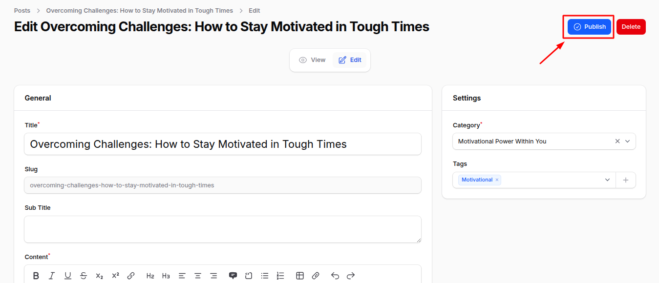Open the Posts breadcrumb link
The image size is (659, 283).
click(x=22, y=10)
